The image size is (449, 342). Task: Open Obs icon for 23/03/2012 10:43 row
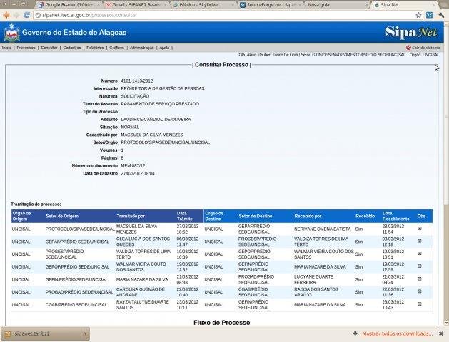click(x=420, y=304)
